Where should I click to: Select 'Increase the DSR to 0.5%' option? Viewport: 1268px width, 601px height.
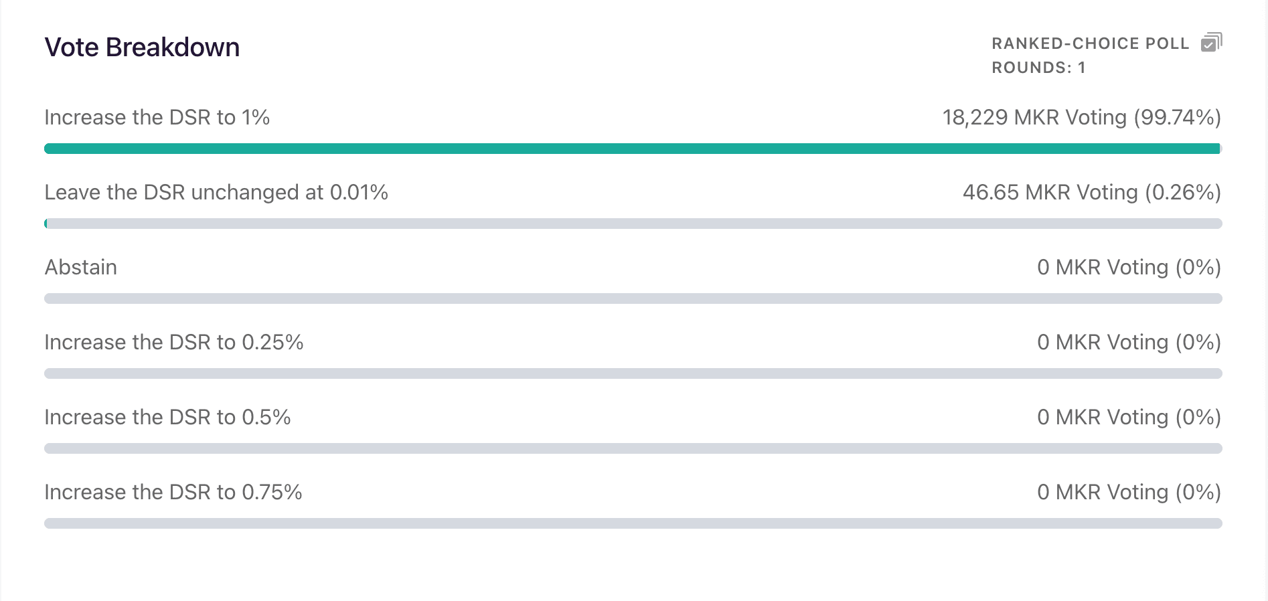(167, 417)
